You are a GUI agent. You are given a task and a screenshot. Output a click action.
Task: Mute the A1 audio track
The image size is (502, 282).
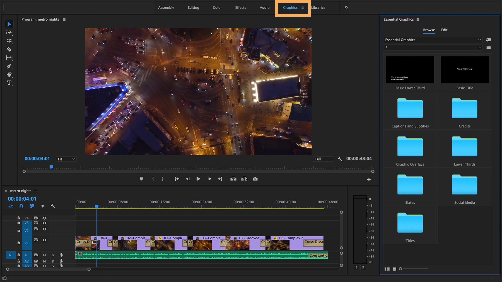[x=44, y=255]
